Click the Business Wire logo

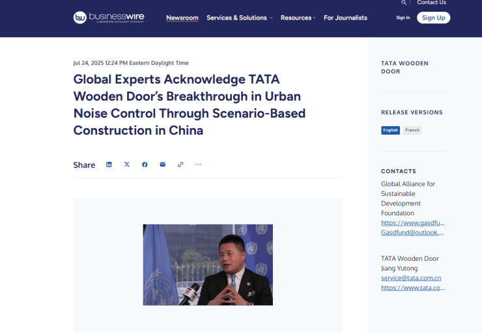[x=109, y=18]
